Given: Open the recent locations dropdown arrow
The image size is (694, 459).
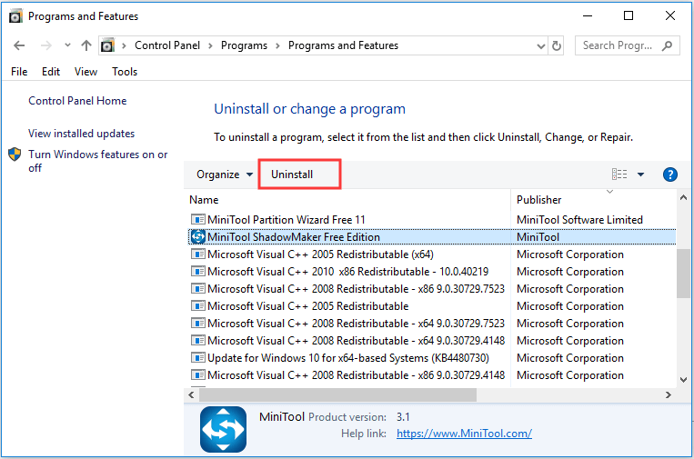Looking at the screenshot, I should pyautogui.click(x=67, y=45).
